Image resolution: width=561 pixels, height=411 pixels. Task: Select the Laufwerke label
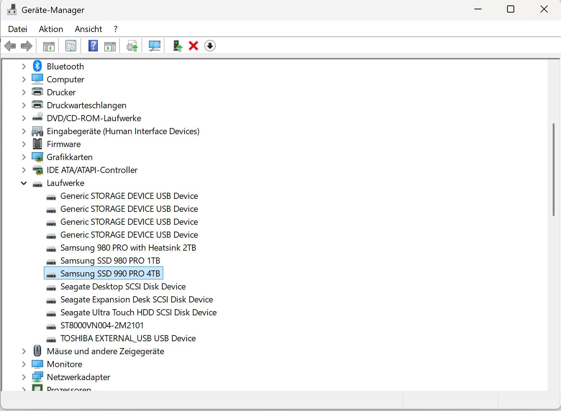point(65,183)
